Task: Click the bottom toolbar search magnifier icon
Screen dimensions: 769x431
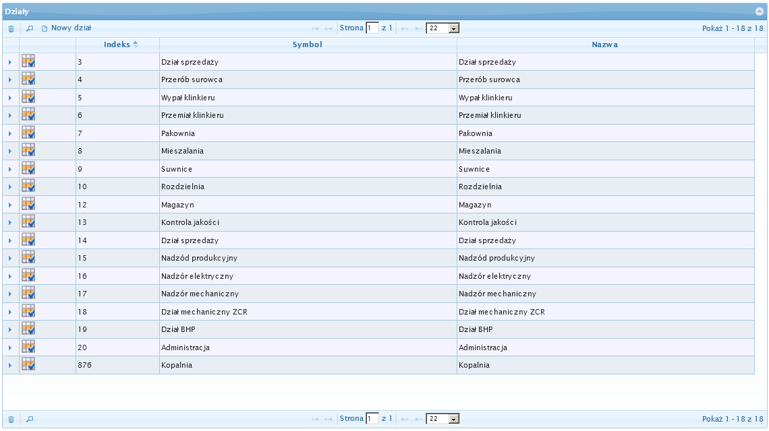Action: tap(30, 420)
